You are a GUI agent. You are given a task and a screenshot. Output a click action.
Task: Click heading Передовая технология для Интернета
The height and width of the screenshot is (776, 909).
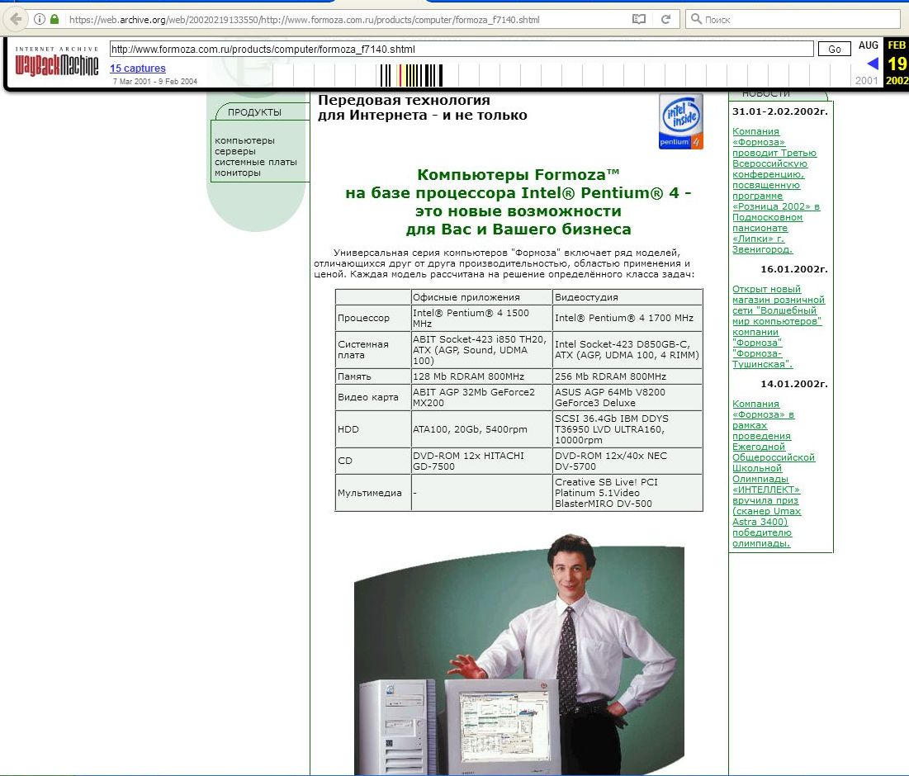(422, 107)
